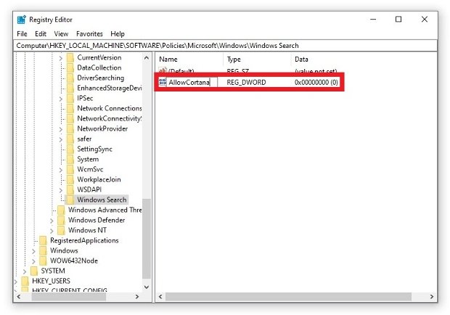This screenshot has height=315, width=450.
Task: Select the WSDAPI folder icon
Action: pos(70,189)
